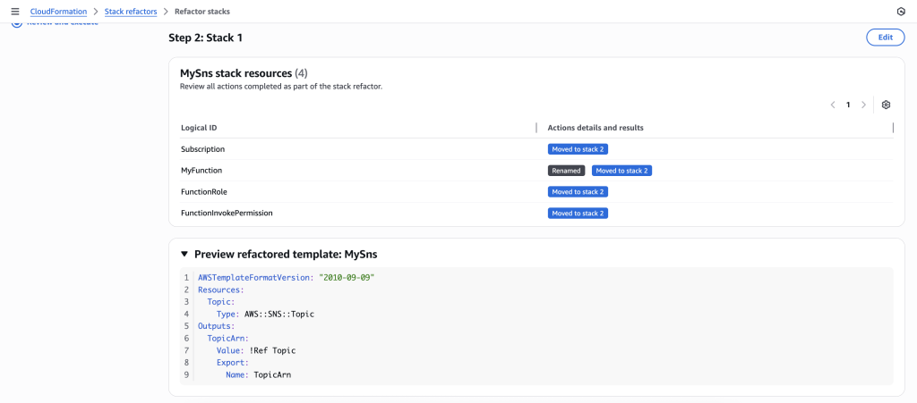
Task: Select page 1 in pagination
Action: coord(848,105)
